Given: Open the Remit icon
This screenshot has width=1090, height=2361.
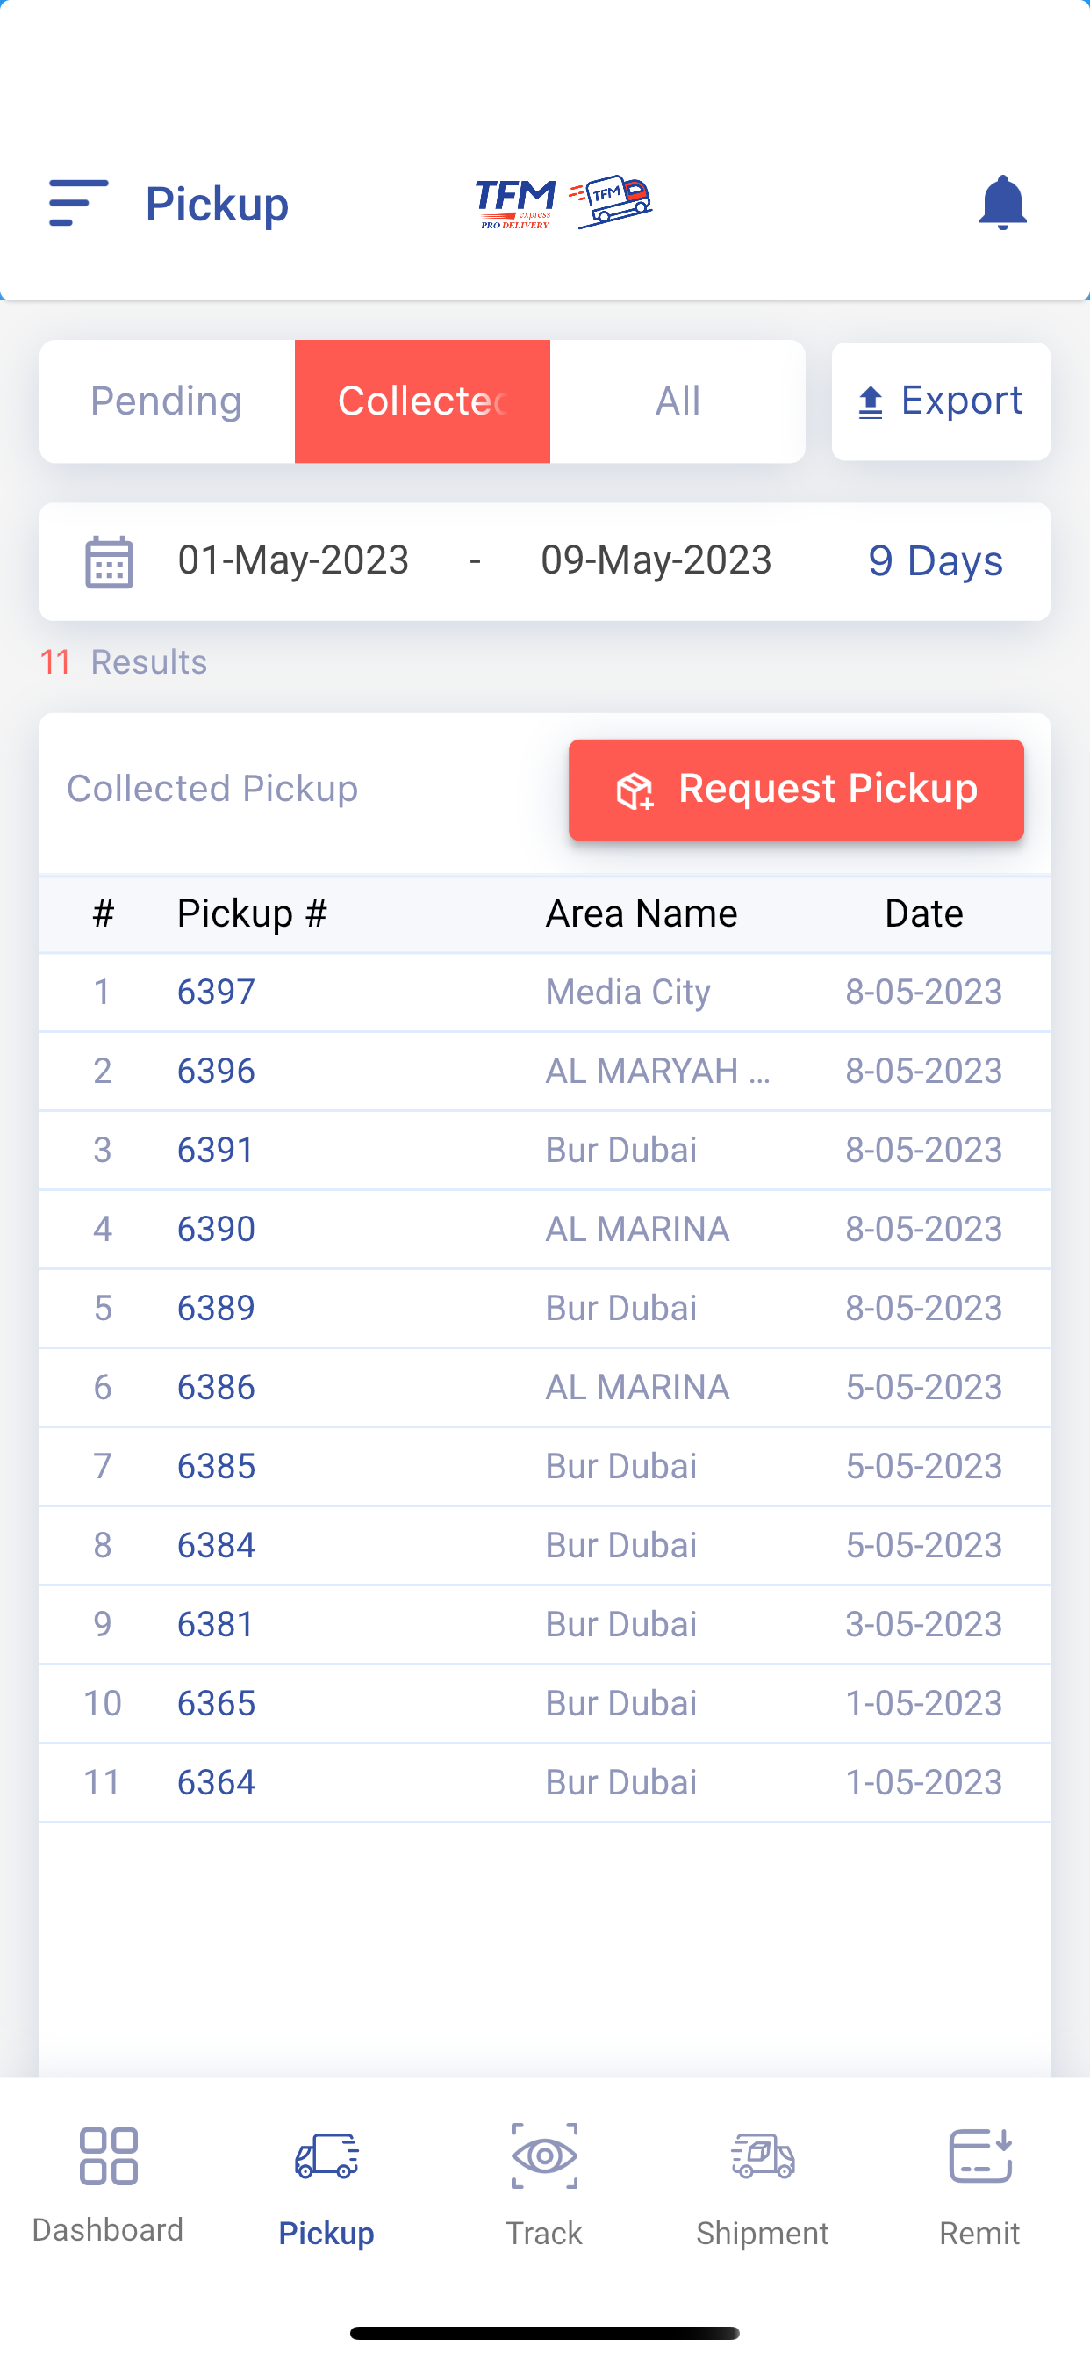Looking at the screenshot, I should pyautogui.click(x=980, y=2155).
